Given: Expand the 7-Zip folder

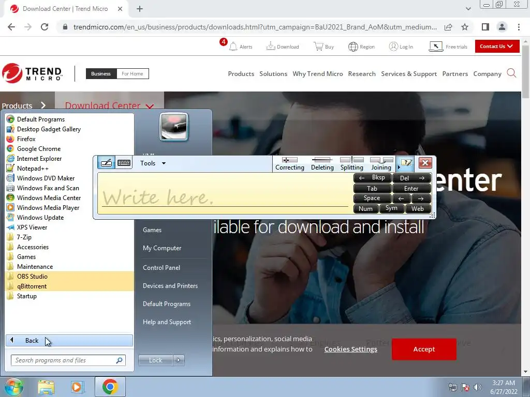Looking at the screenshot, I should 69,237.
